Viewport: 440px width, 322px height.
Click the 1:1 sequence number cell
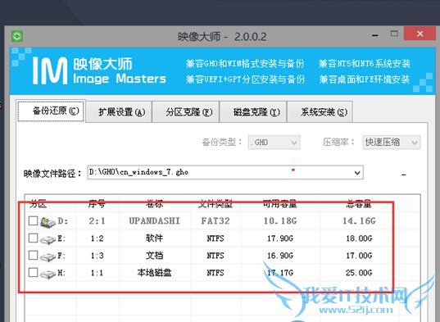[x=97, y=273]
